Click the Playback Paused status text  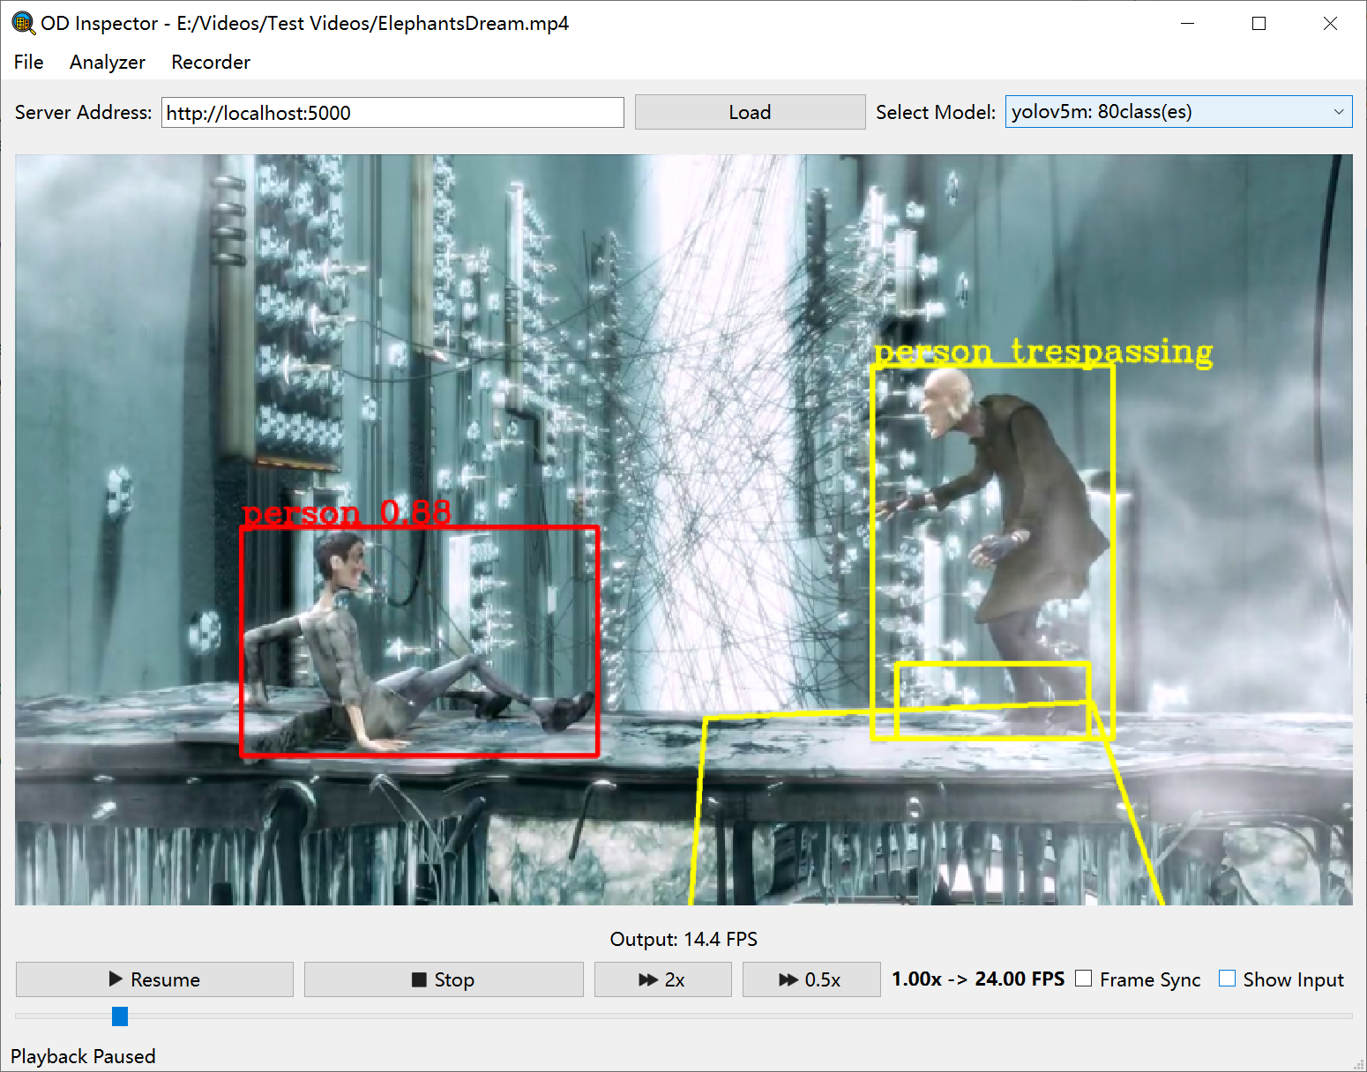pyautogui.click(x=83, y=1056)
